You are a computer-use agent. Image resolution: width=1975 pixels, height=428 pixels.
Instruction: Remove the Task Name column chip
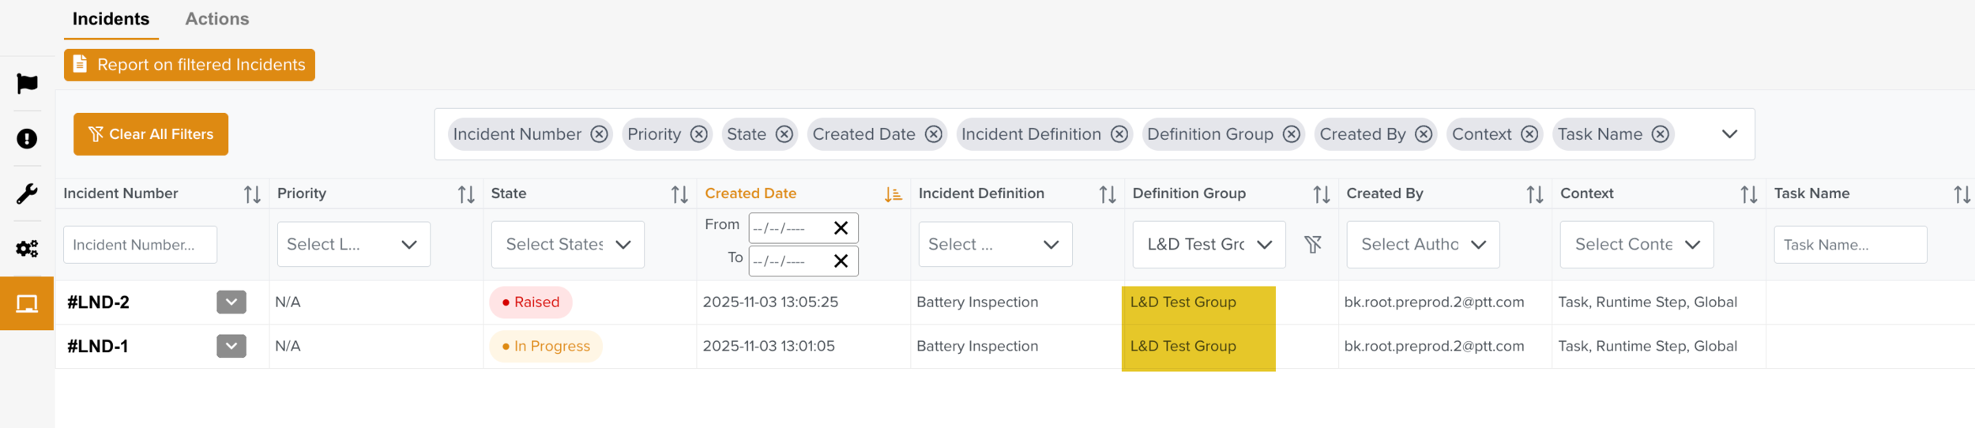tap(1661, 134)
